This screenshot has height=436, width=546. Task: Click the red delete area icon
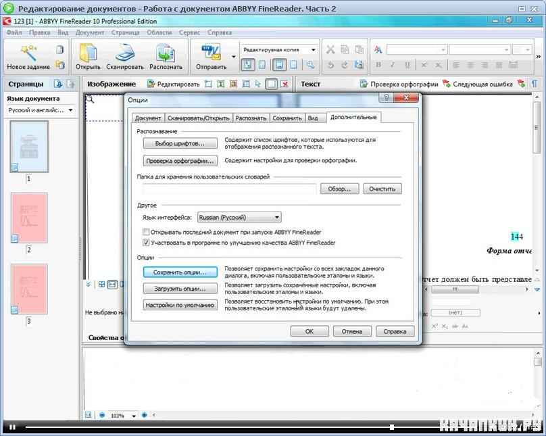click(x=284, y=84)
